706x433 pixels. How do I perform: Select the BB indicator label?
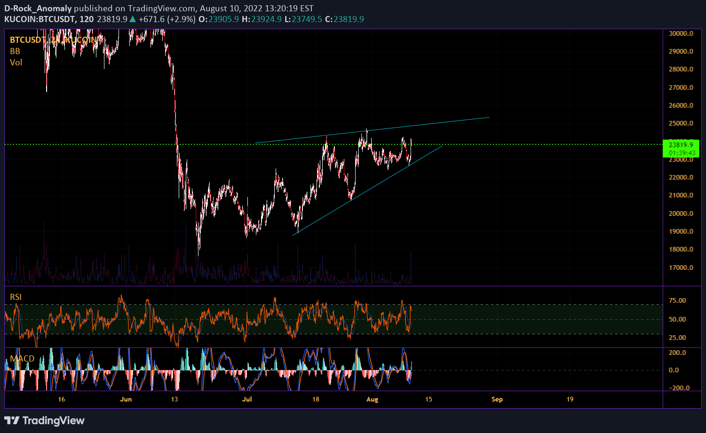(15, 51)
